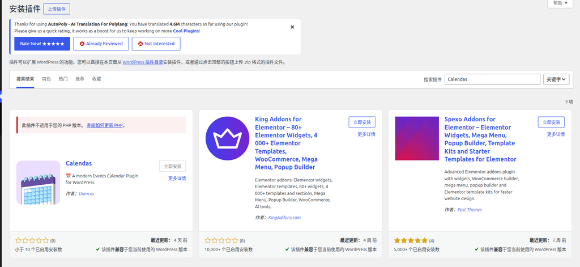This screenshot has height=267, width=580.
Task: Open the 帮助 help dropdown
Action: tap(560, 3)
